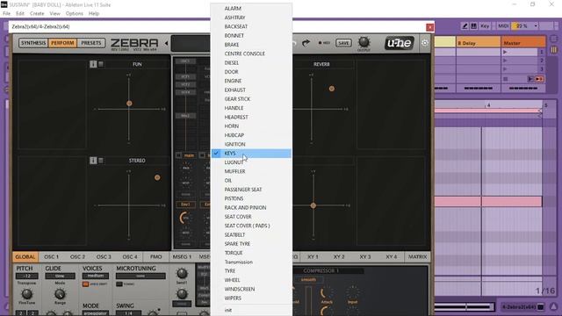This screenshot has height=316, width=562.
Task: Open the menu icon next to FUN label
Action: click(101, 64)
